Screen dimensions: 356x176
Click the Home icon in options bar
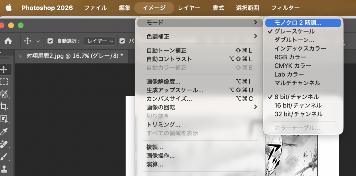(x=8, y=41)
